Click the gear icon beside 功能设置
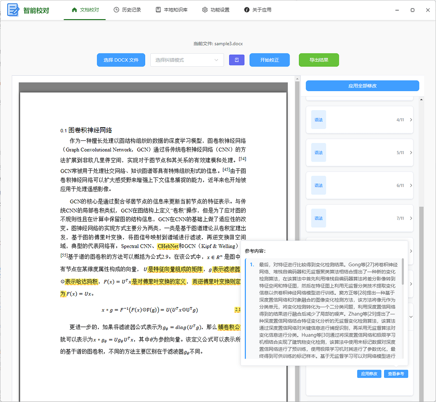The image size is (436, 402). pos(205,10)
